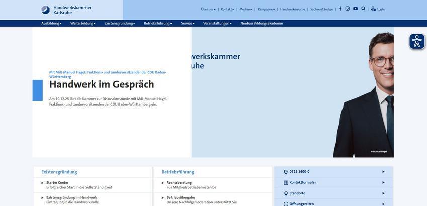Image resolution: width=427 pixels, height=206 pixels.
Task: Open the Service menu
Action: [188, 23]
